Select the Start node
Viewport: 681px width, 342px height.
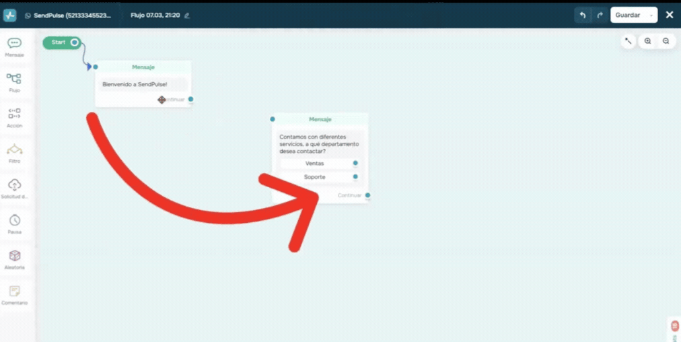point(59,42)
